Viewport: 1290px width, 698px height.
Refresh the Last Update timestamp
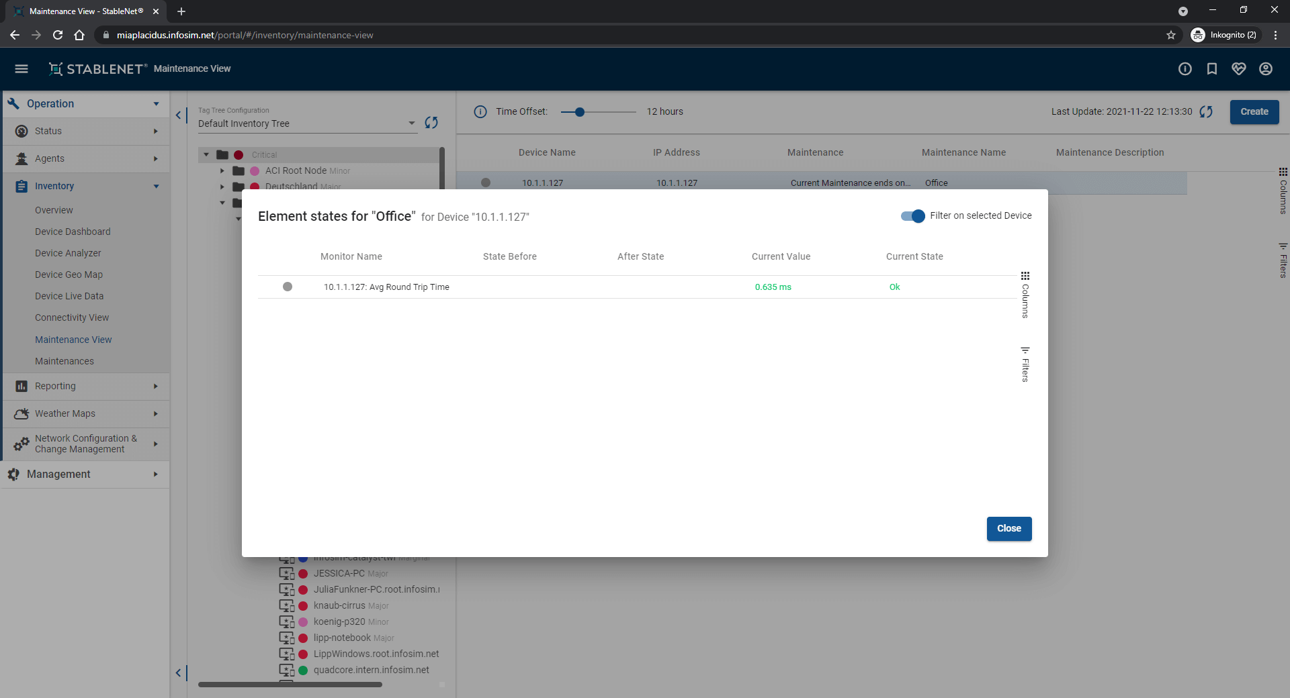point(1206,111)
